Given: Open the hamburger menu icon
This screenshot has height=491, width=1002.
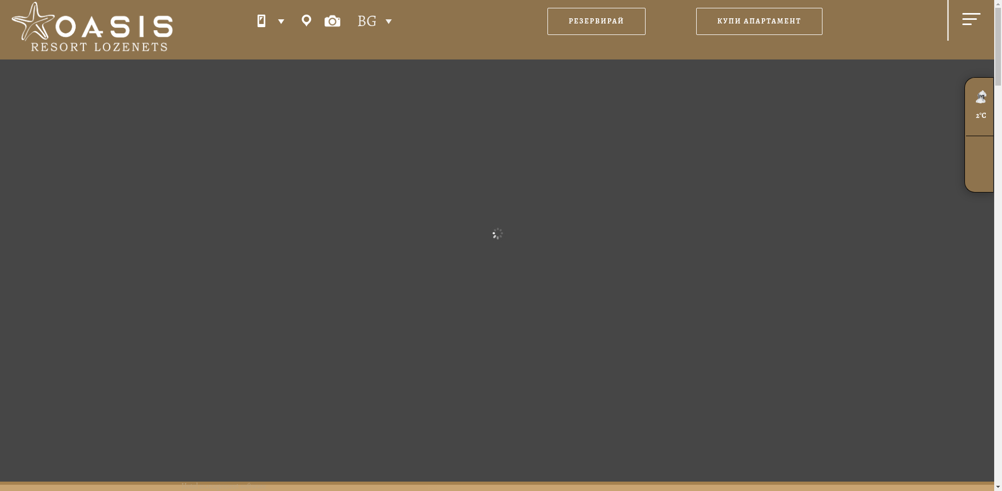Looking at the screenshot, I should click(x=971, y=19).
